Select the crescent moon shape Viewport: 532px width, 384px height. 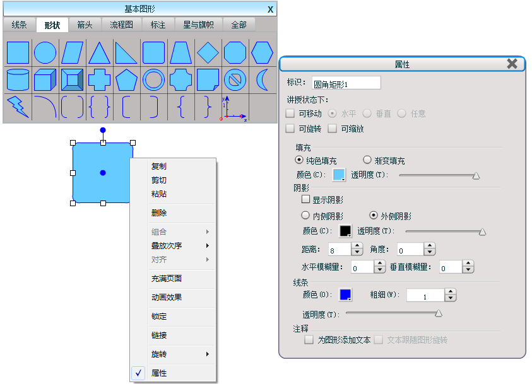pyautogui.click(x=262, y=80)
